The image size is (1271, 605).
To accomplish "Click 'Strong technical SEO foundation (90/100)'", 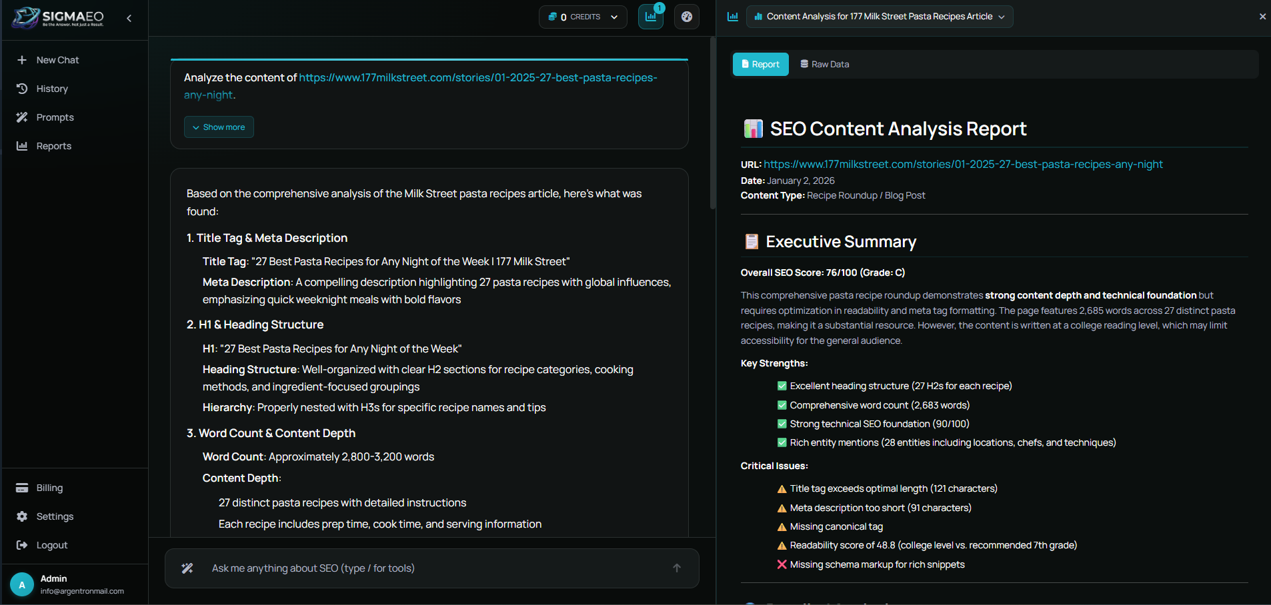I will point(880,424).
